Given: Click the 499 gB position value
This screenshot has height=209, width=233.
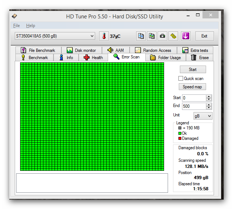Looking at the screenshot, I should pyautogui.click(x=201, y=178).
